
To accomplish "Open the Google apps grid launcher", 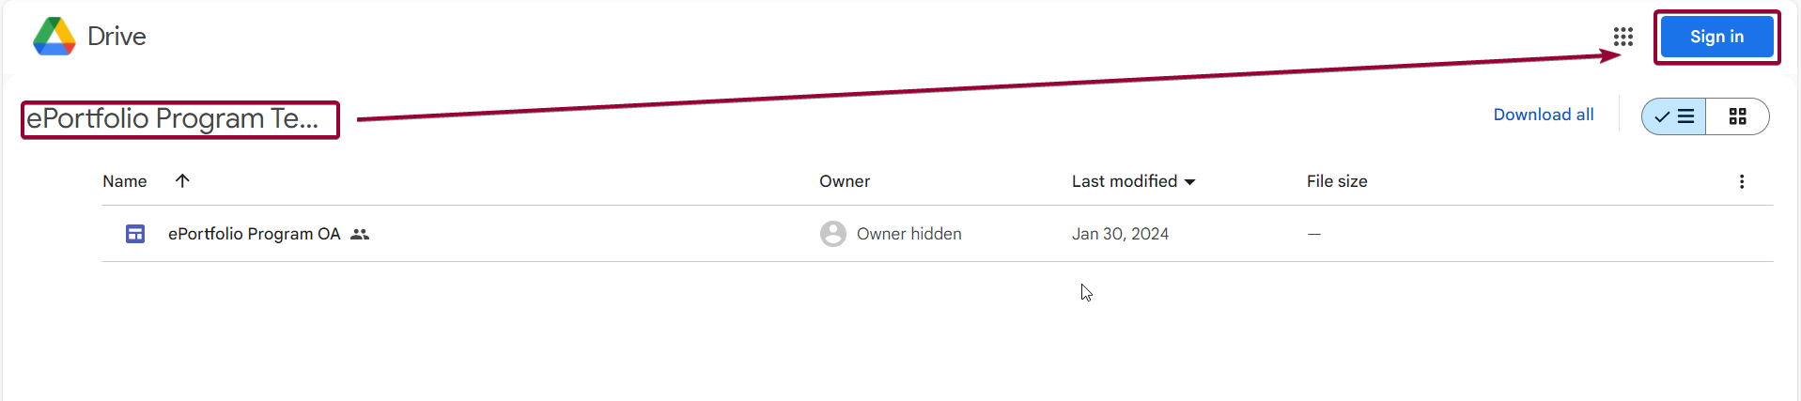I will coord(1623,37).
